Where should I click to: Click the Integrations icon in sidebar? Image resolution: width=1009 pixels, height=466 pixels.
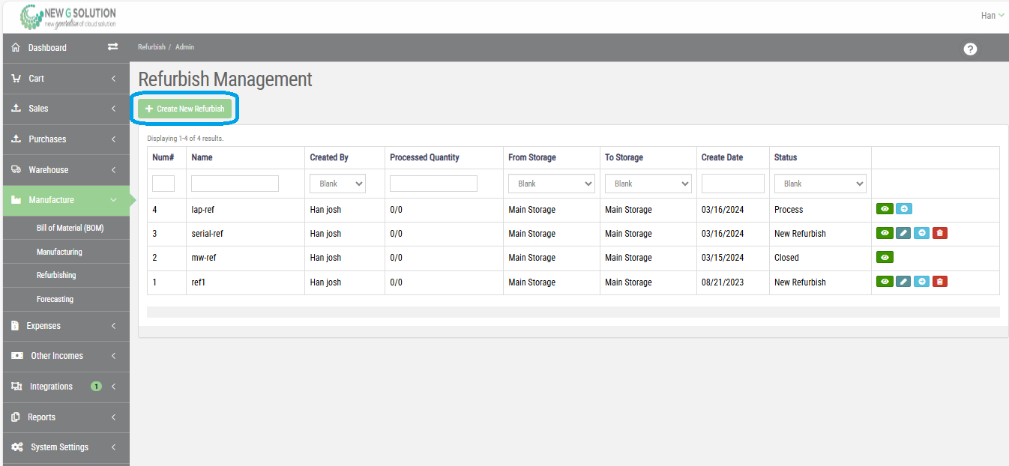point(16,387)
